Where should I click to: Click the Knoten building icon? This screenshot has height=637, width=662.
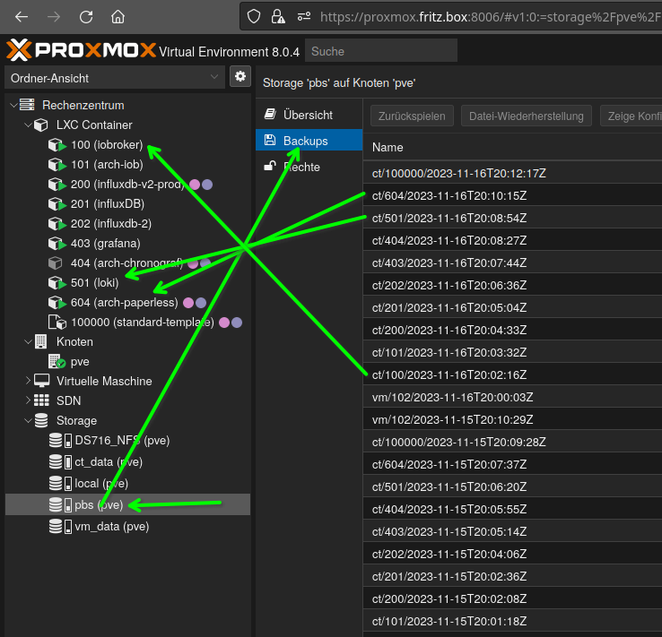tap(41, 341)
